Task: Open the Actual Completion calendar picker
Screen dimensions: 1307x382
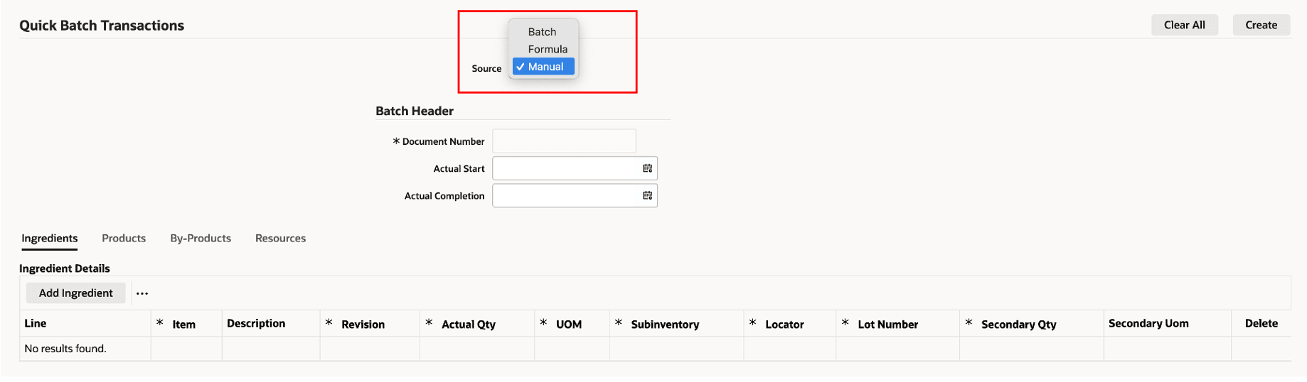Action: click(x=647, y=195)
